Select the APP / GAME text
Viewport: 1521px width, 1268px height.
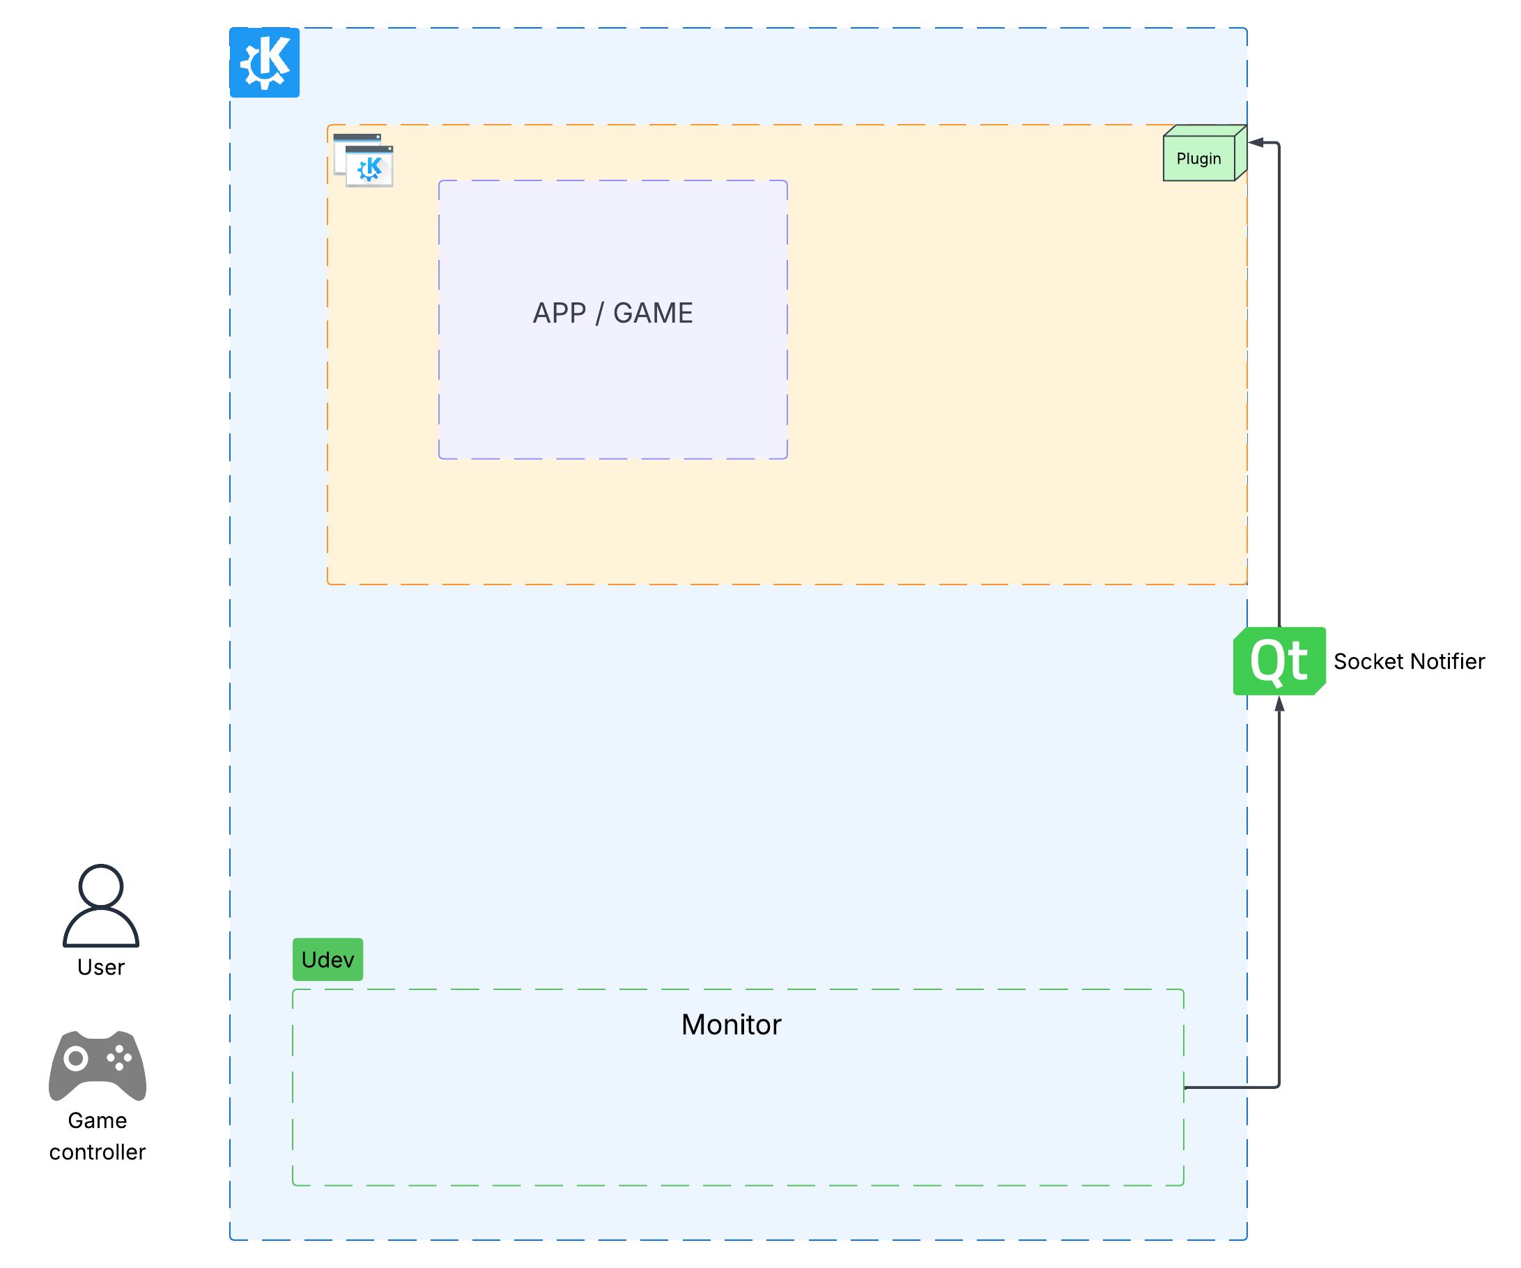(x=612, y=314)
